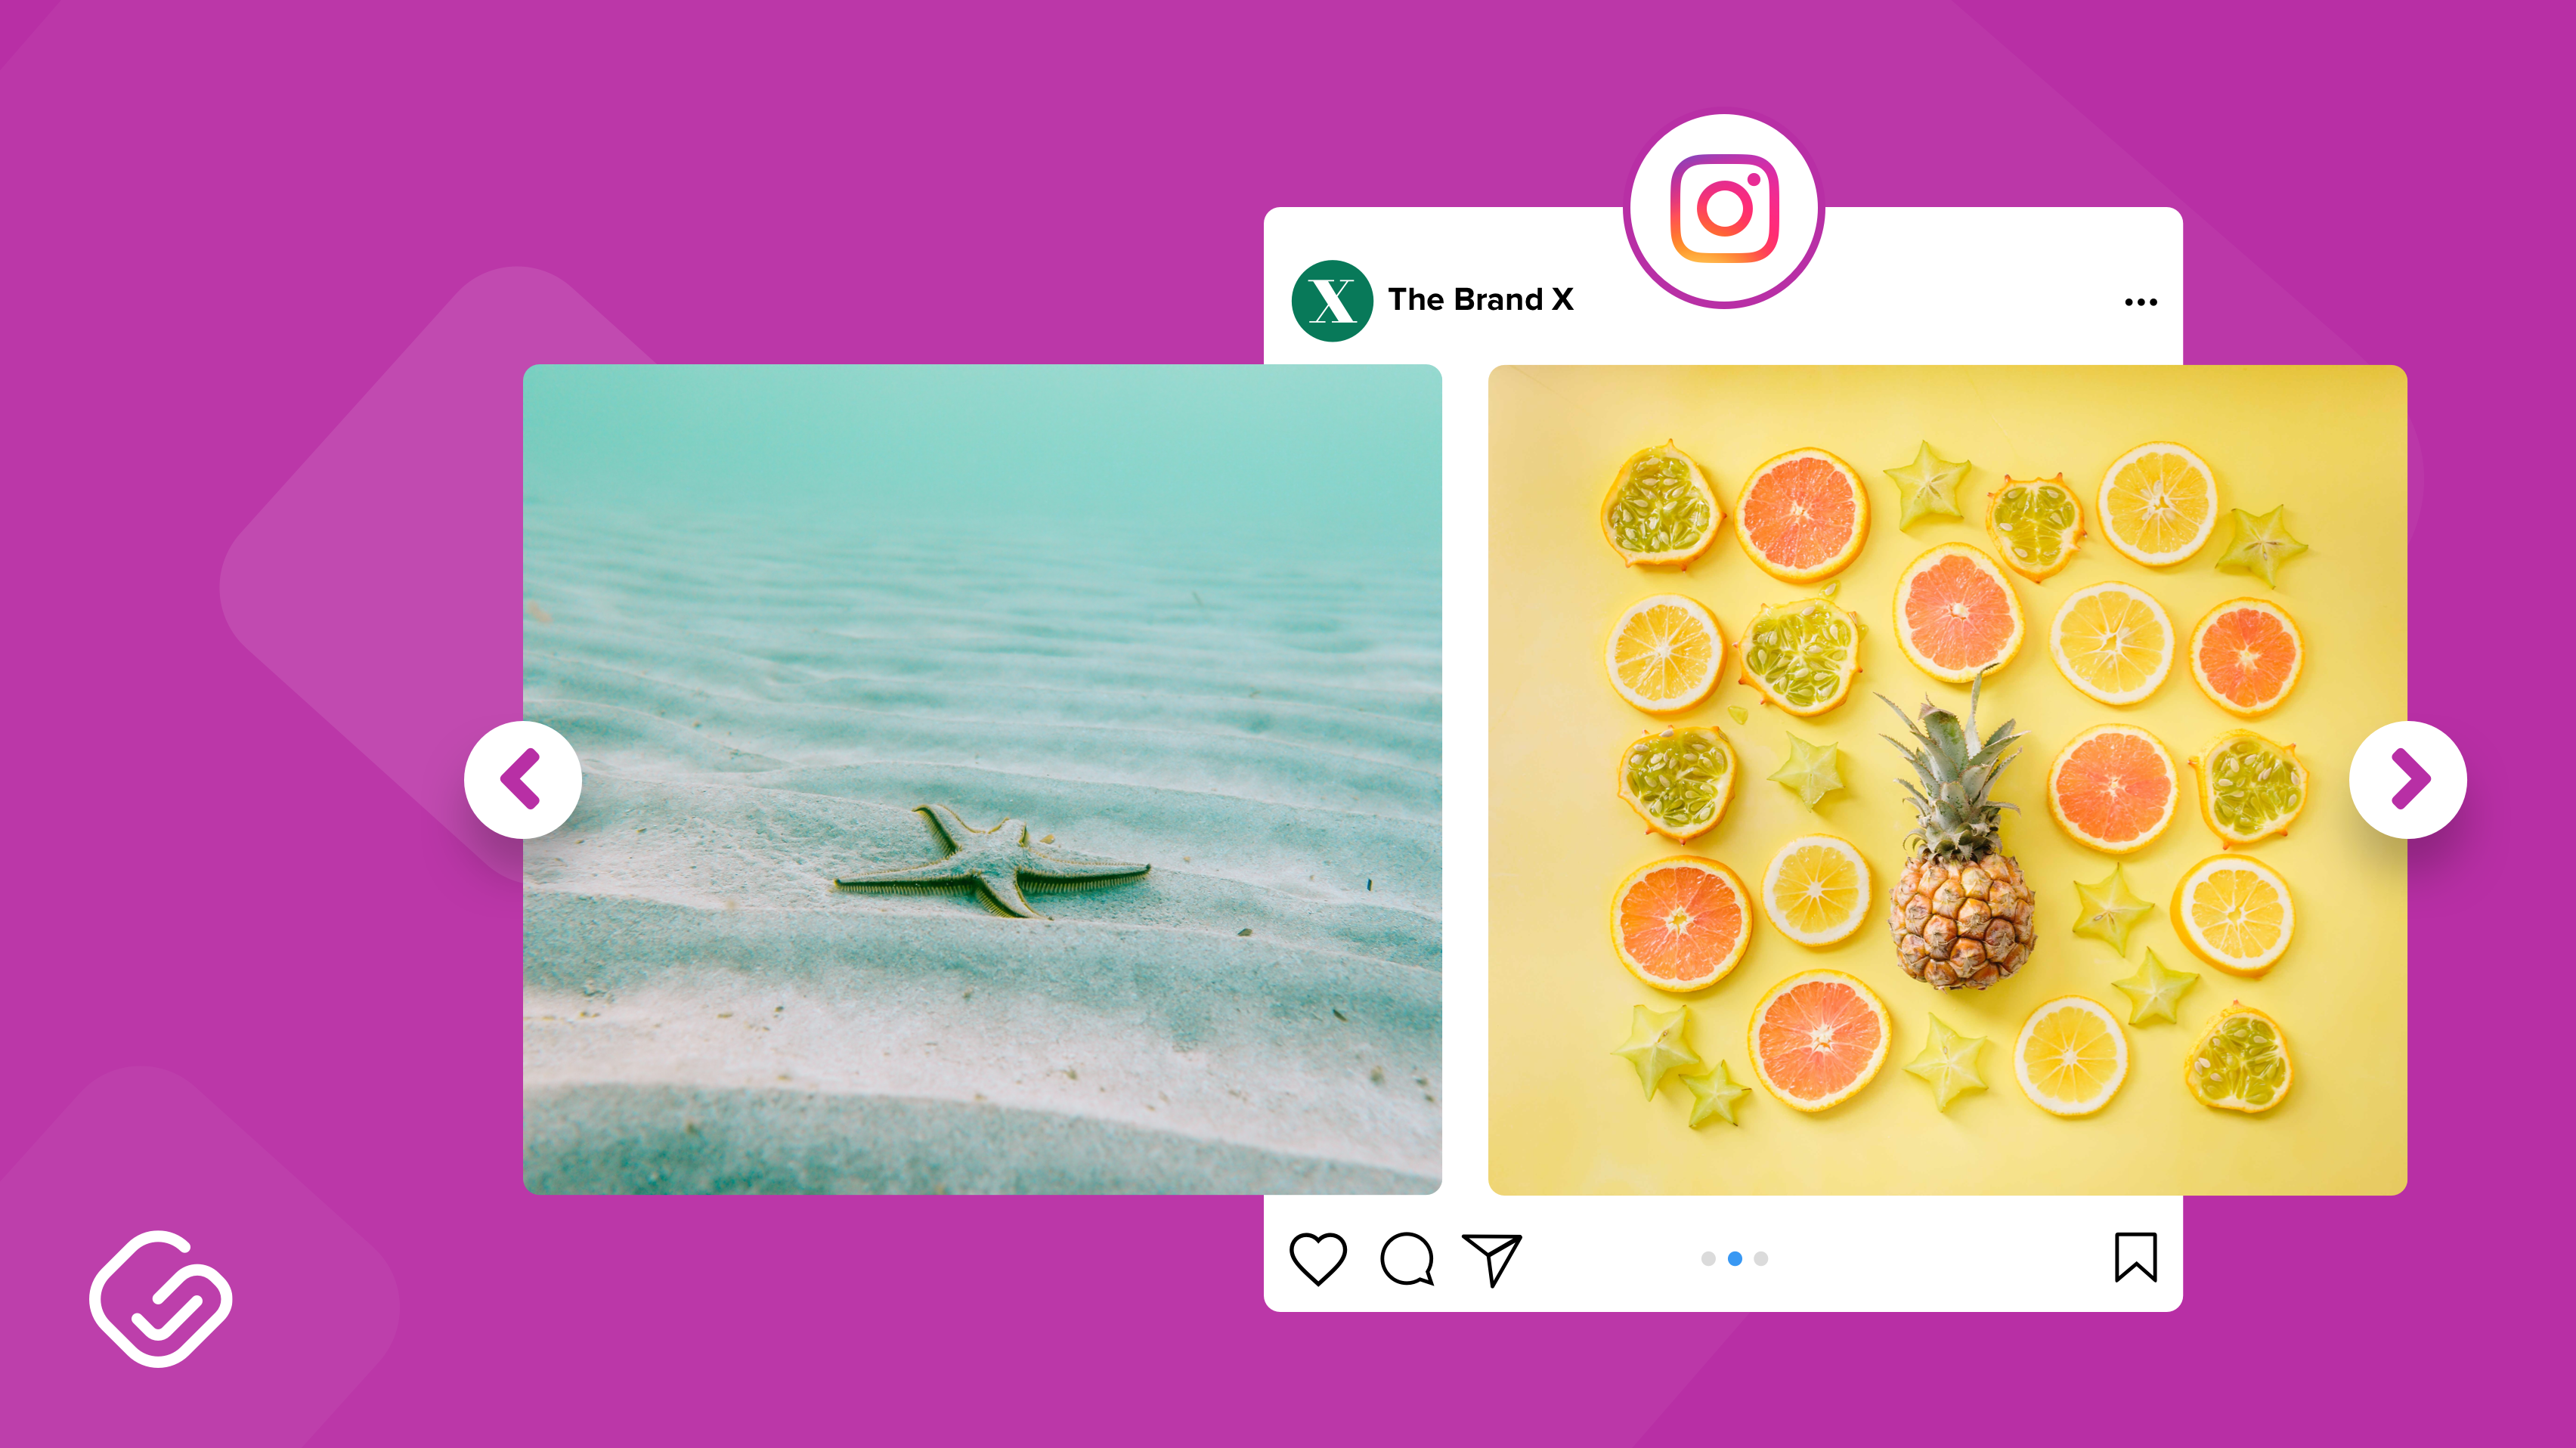Click the next arrow navigation button

[x=2410, y=780]
